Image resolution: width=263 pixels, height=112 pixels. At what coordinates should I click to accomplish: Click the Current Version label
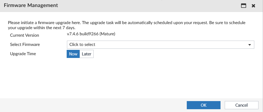(24, 35)
